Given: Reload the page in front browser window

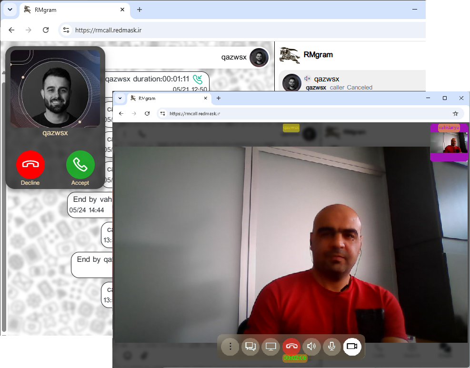Looking at the screenshot, I should [x=147, y=114].
